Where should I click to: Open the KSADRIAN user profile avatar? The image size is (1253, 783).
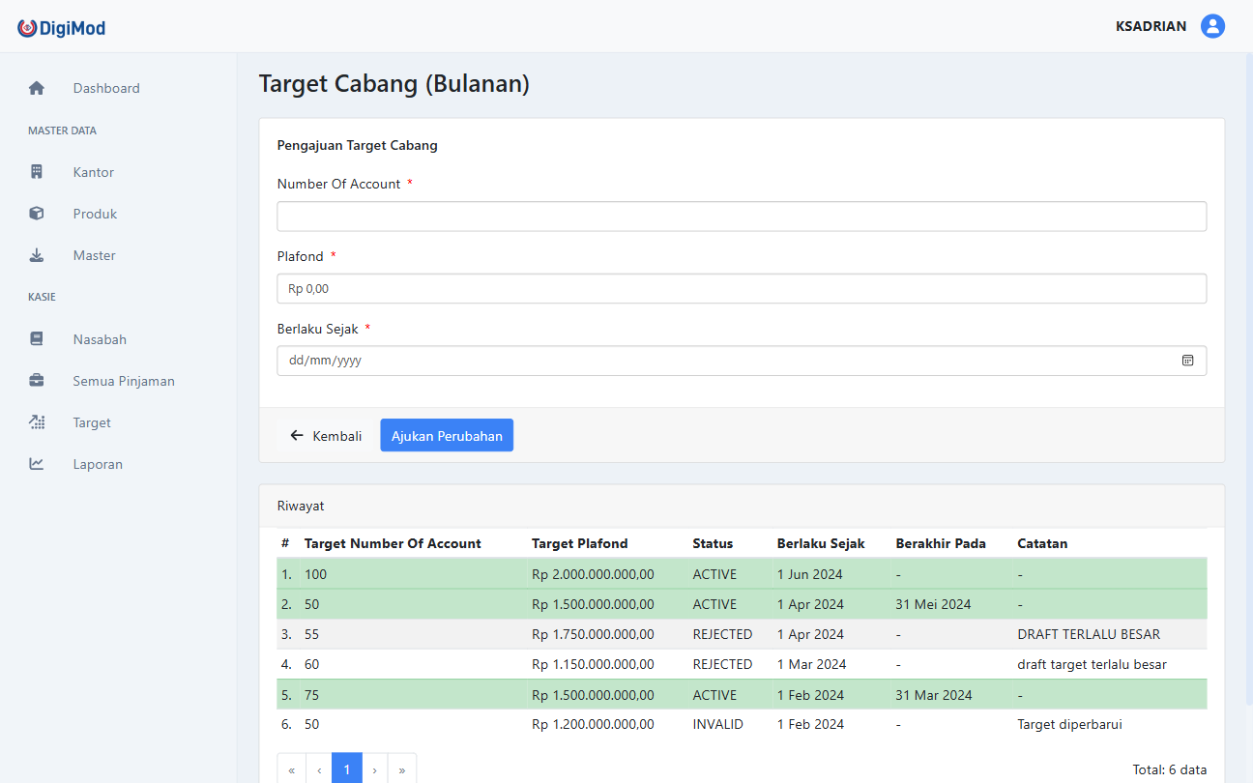coord(1212,26)
